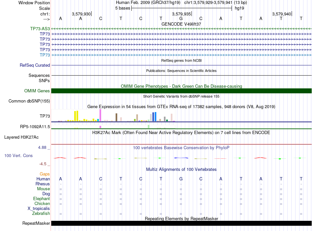The image size is (312, 231).
Task: Select the Chicken alignment row label
Action: point(42,203)
